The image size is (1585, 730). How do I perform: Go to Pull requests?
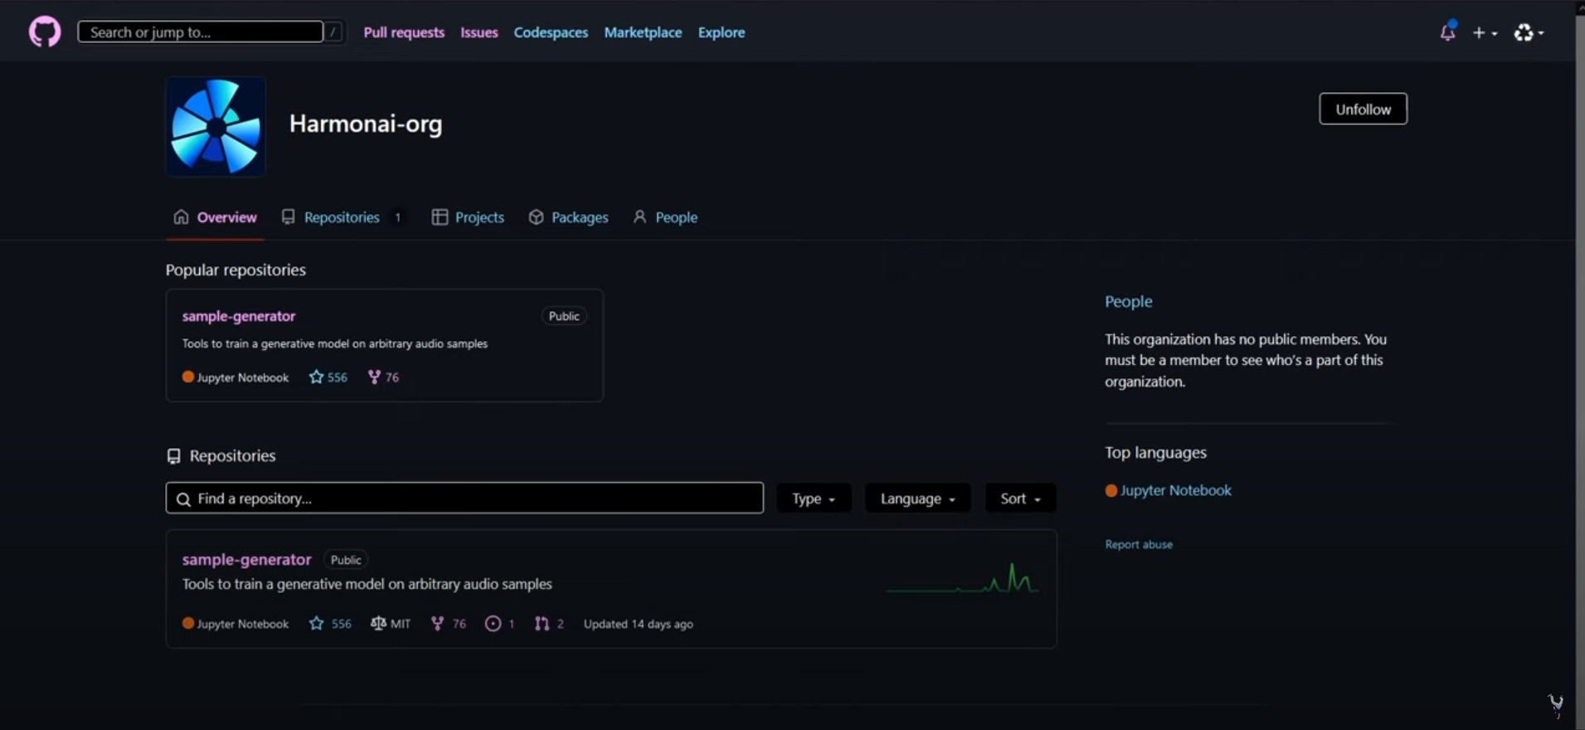point(404,32)
